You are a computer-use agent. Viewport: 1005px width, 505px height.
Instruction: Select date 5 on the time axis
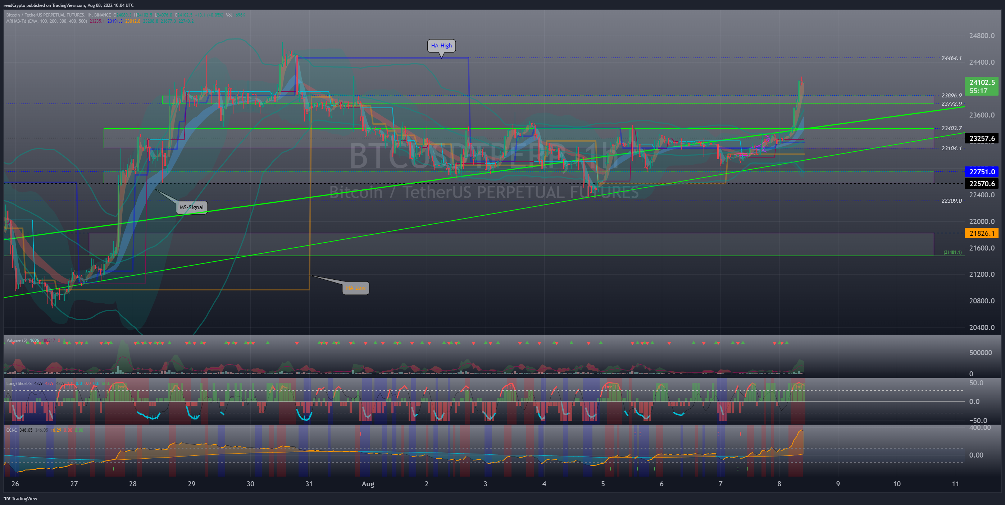click(x=603, y=484)
